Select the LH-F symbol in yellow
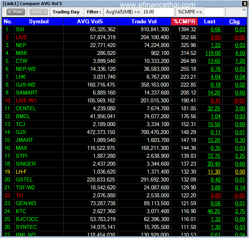Viewport: 249px width, 238px height. coord(21,172)
